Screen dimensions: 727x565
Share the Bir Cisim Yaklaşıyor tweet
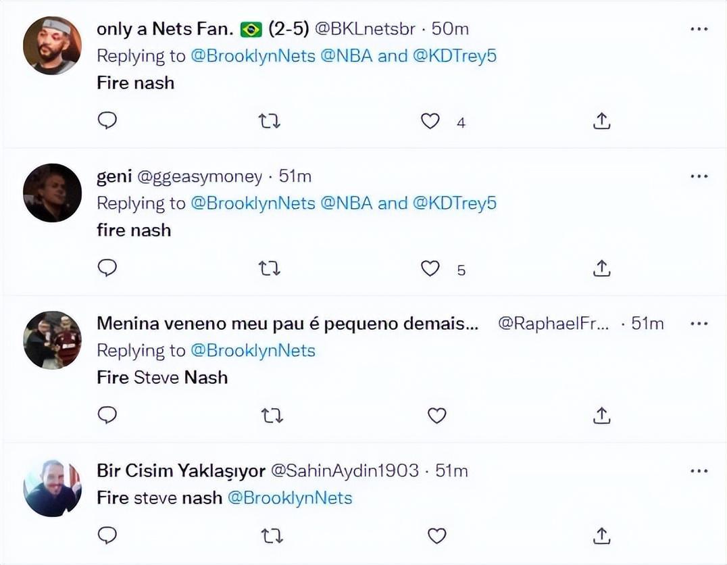(601, 536)
